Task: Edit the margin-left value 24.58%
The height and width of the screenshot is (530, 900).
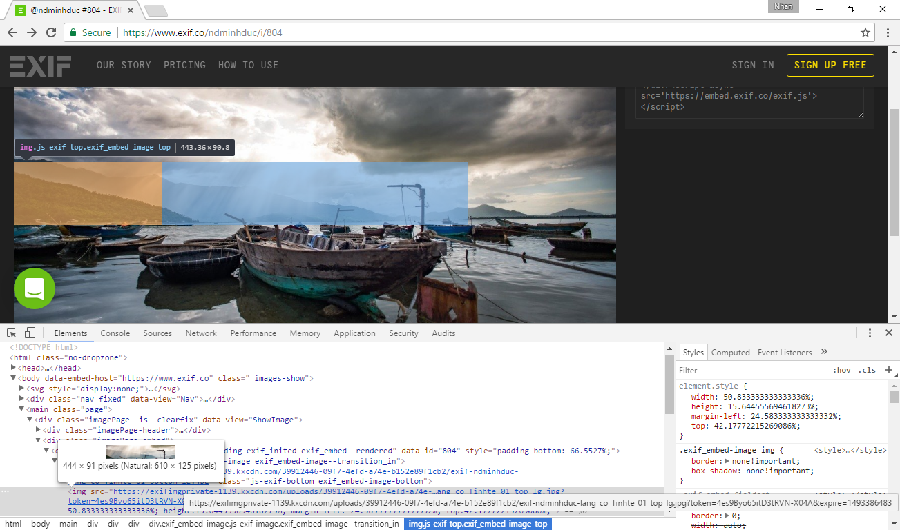Action: [795, 416]
